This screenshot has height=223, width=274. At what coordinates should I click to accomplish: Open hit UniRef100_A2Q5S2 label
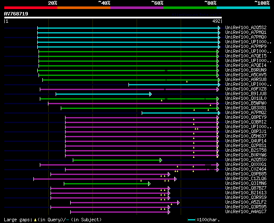pyautogui.click(x=246, y=27)
